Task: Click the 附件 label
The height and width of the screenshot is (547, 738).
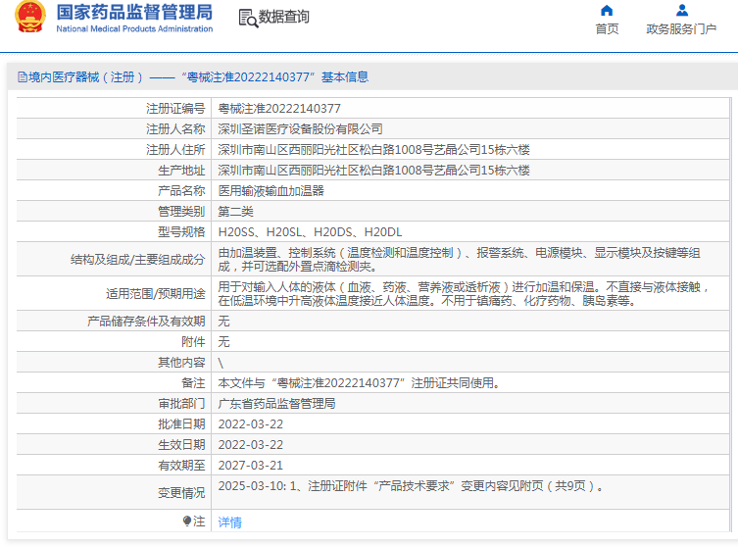Action: [x=193, y=342]
